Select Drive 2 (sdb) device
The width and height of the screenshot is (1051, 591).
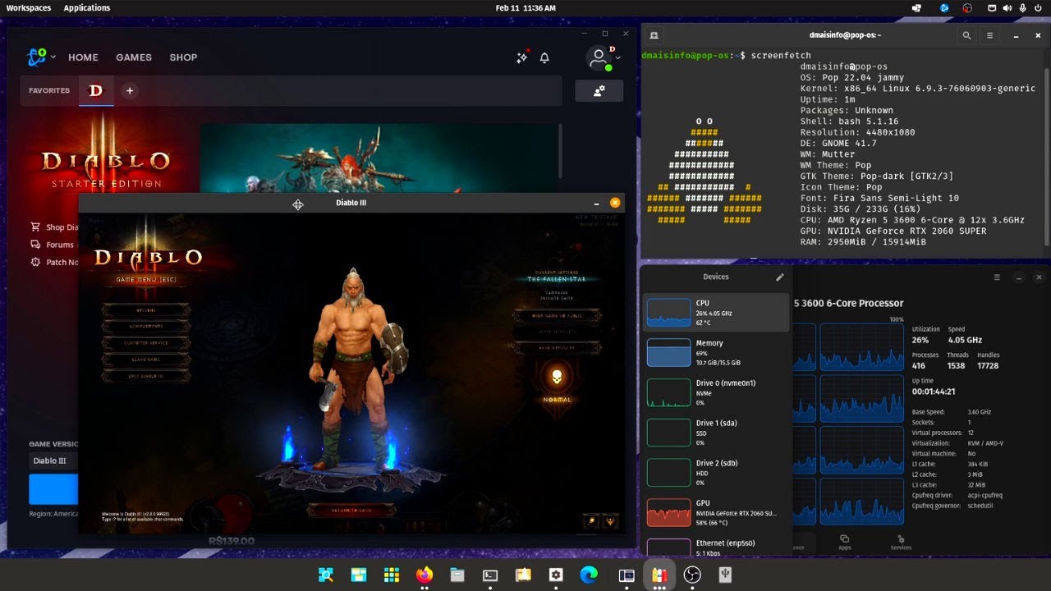tap(716, 473)
